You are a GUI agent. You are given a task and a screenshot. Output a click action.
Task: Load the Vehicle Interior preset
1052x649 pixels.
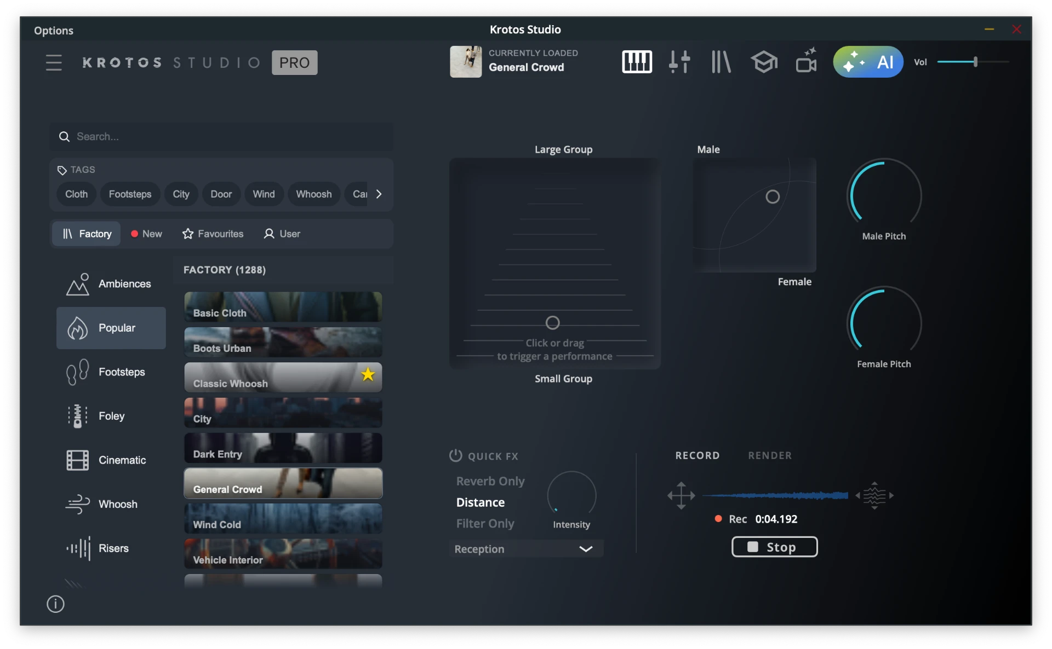(283, 554)
